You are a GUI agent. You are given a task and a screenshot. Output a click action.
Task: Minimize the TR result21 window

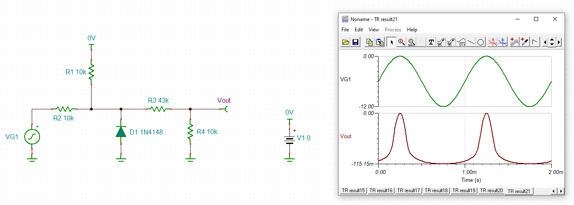[x=518, y=19]
